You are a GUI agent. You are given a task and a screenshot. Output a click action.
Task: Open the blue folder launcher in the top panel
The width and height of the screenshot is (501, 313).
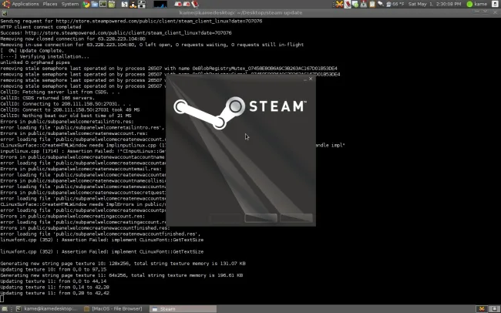point(95,4)
